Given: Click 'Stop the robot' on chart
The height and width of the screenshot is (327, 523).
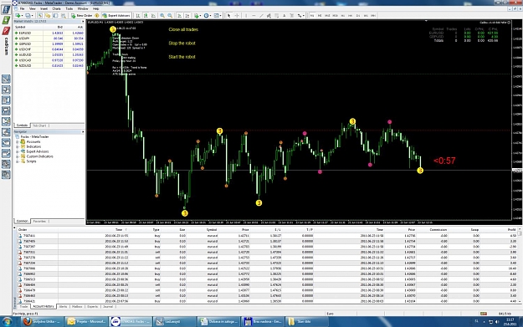Looking at the screenshot, I should point(182,43).
